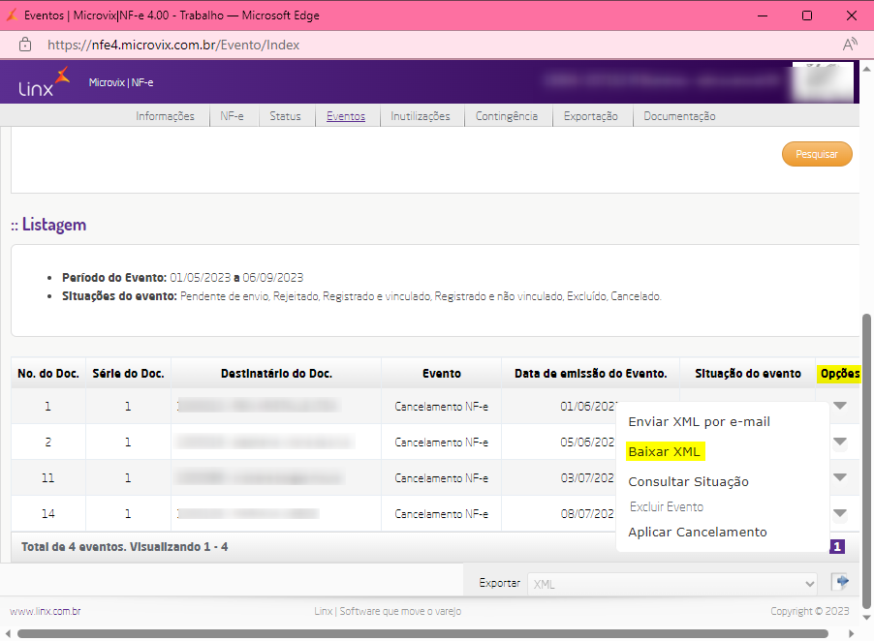Click the No. do Doc. column header
874x641 pixels.
(48, 373)
